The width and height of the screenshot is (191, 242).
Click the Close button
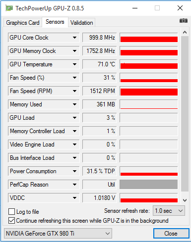(171, 234)
